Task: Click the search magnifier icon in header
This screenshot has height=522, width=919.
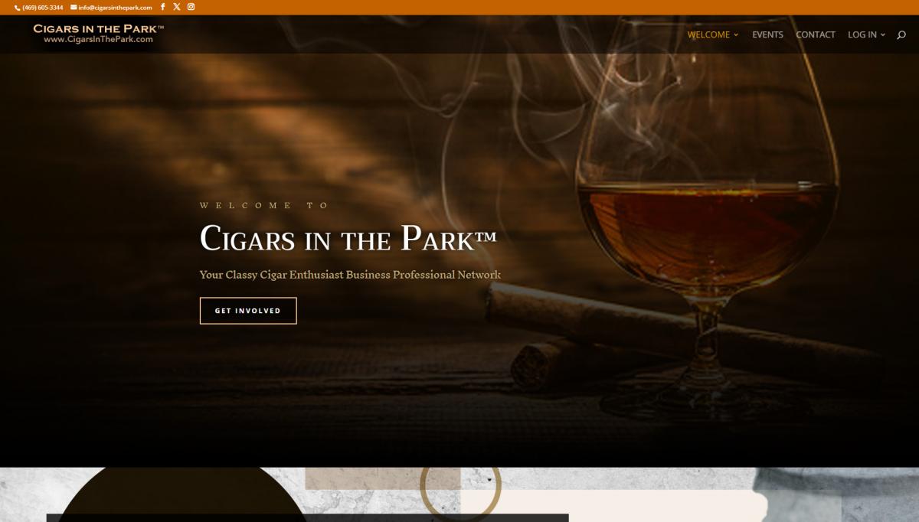Action: click(901, 34)
